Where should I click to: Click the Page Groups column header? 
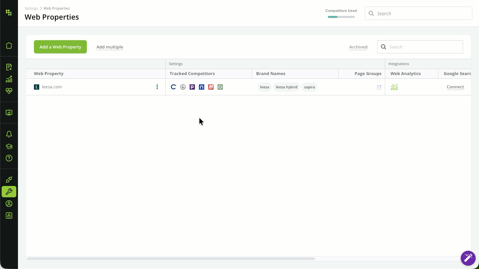pos(368,74)
